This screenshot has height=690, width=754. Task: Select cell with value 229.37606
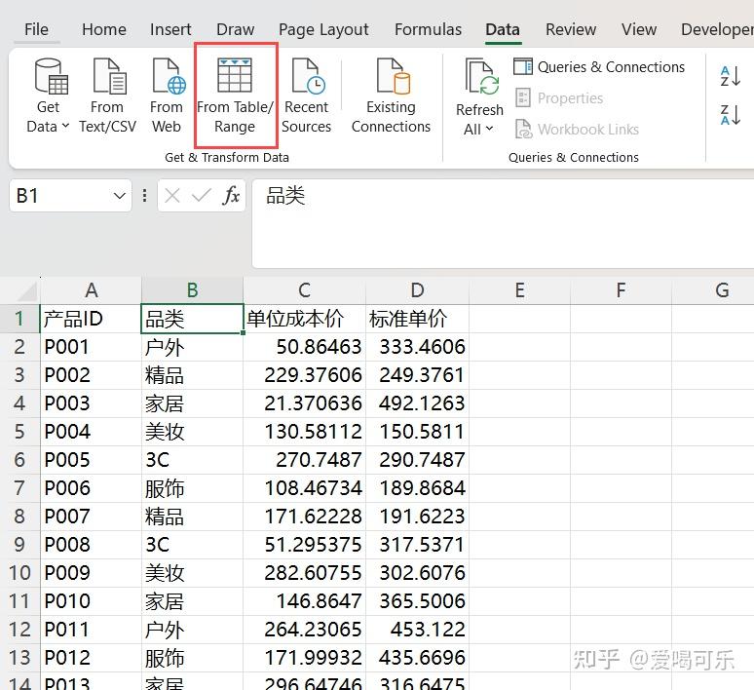pos(304,375)
